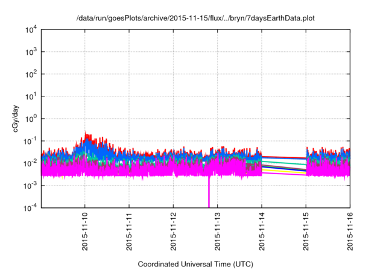The height and width of the screenshot is (270, 386).
Task: Click the 10^2 y-axis tick label
Action: pyautogui.click(x=30, y=74)
